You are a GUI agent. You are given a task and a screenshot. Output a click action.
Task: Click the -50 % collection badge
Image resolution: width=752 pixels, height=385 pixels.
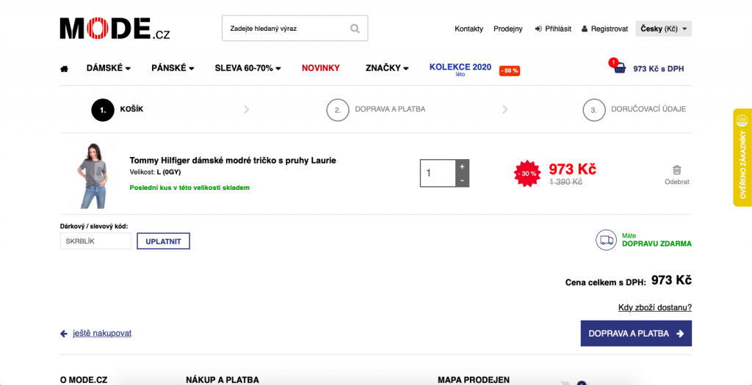point(510,71)
